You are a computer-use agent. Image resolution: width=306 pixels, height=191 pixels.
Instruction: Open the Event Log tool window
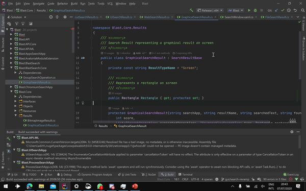click(x=291, y=175)
